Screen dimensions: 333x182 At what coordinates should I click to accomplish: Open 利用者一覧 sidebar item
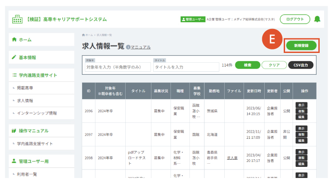(x=41, y=174)
